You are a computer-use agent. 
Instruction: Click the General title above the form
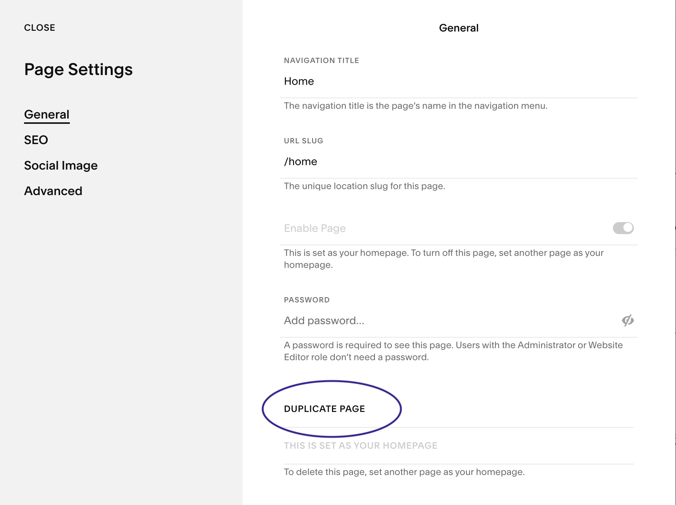click(459, 28)
